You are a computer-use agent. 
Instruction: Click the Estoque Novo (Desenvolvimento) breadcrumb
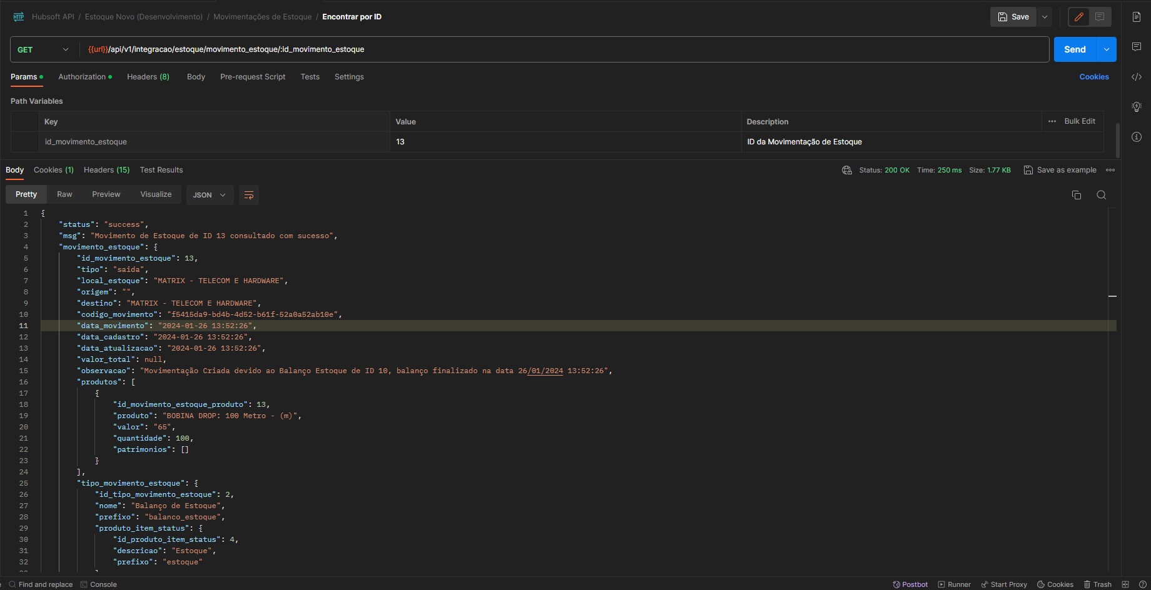pos(144,17)
